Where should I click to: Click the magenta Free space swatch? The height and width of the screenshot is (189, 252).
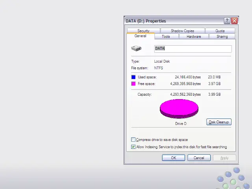tap(133, 84)
